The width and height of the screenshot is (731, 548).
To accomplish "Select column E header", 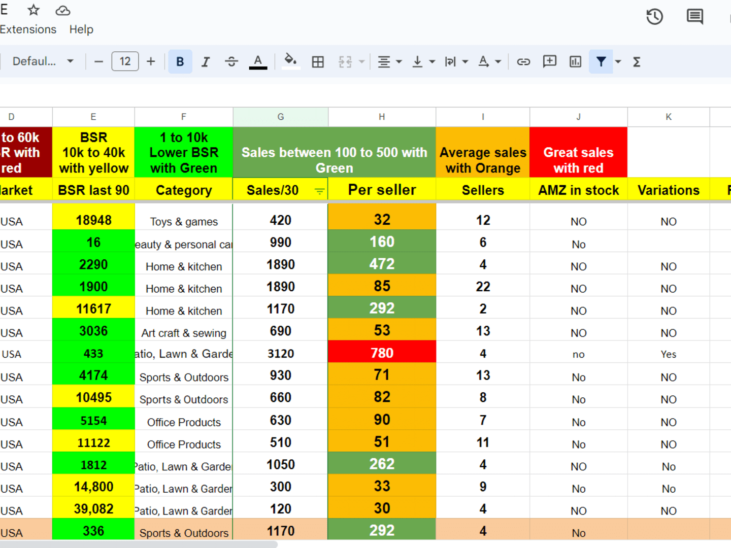I will (x=93, y=117).
